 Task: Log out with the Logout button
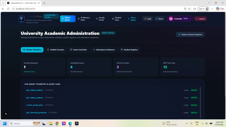coord(200,19)
